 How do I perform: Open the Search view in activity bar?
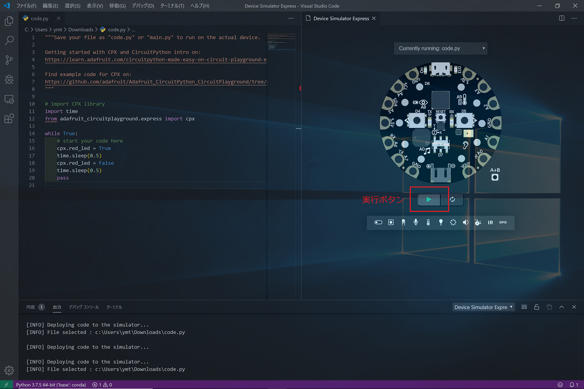click(9, 40)
